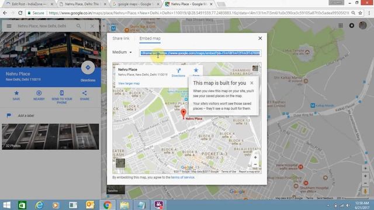
Task: Open File Explorer from the taskbar
Action: pyautogui.click(x=124, y=205)
